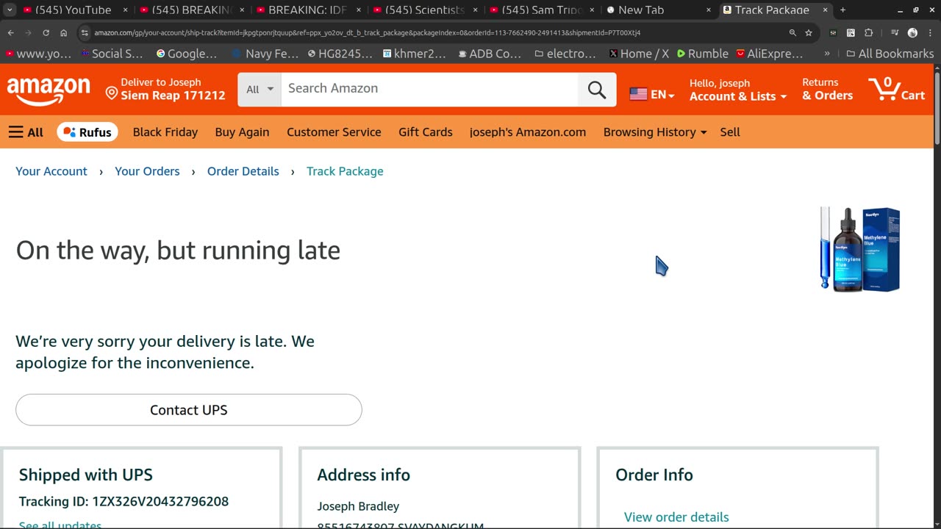This screenshot has width=941, height=529.
Task: Expand the Browsing History dropdown
Action: click(654, 132)
